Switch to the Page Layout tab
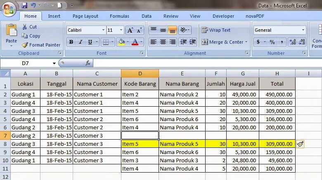Image resolution: width=322 pixels, height=180 pixels. click(85, 16)
